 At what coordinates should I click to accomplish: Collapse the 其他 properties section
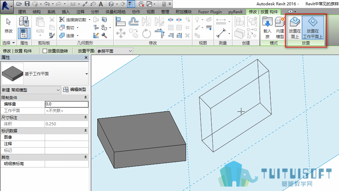[86, 157]
